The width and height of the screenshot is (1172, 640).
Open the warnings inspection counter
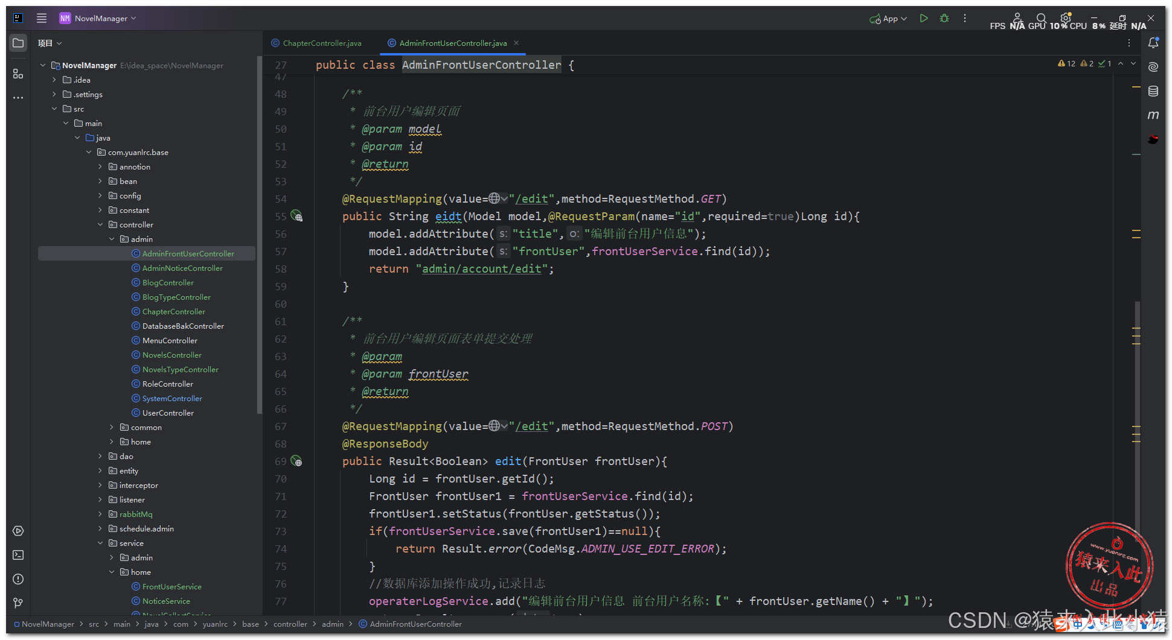(x=1066, y=63)
